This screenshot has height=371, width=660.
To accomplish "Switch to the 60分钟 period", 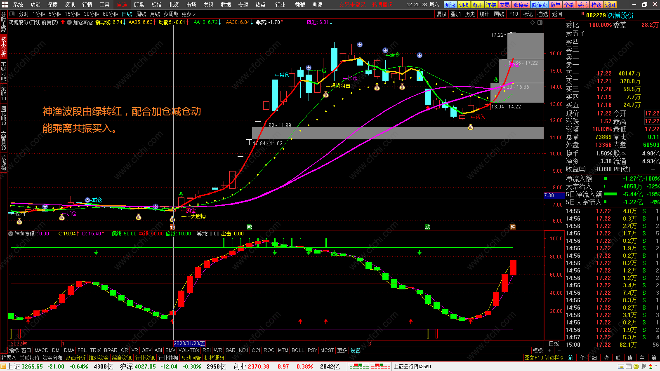I will point(111,14).
